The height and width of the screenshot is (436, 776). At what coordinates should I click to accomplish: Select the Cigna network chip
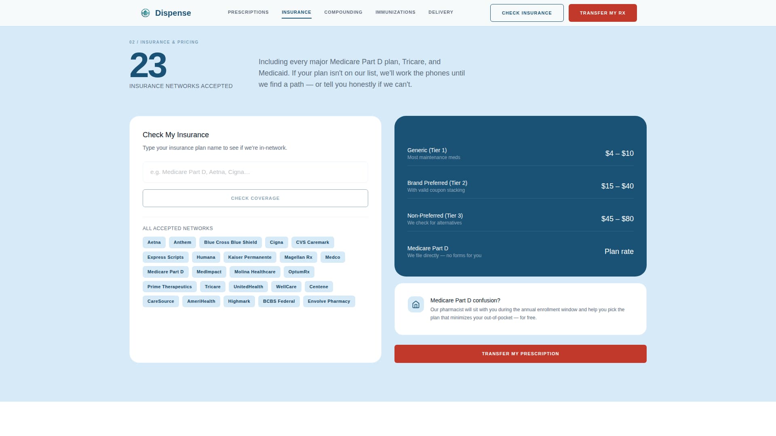[276, 242]
